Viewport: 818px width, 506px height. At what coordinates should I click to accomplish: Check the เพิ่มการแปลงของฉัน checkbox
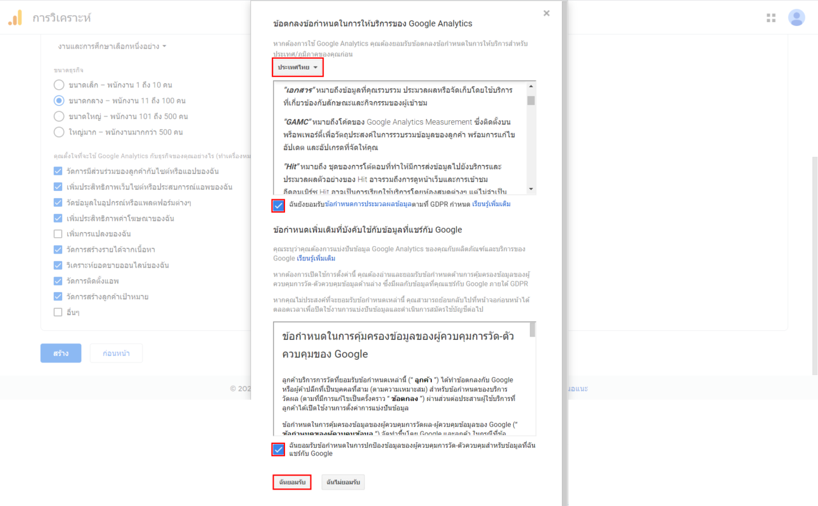[x=58, y=234]
